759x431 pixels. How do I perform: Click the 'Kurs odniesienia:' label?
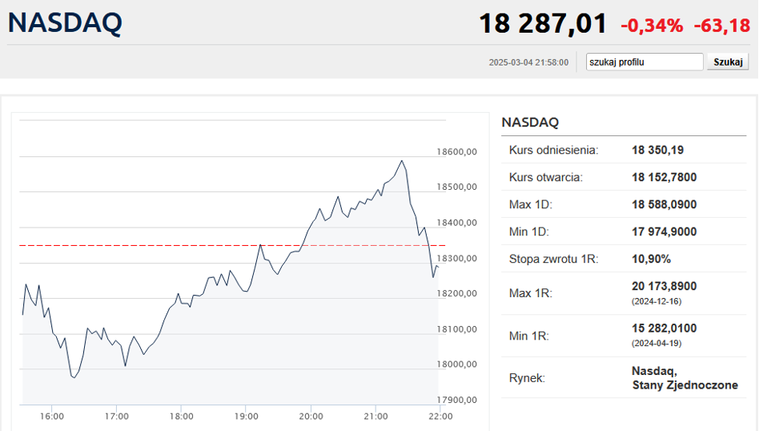[x=554, y=150]
